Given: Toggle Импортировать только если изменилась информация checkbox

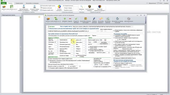Looking at the screenshot, I should click(x=114, y=31).
